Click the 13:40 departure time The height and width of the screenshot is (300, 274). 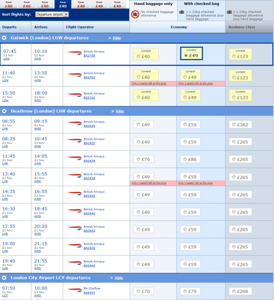point(9,174)
